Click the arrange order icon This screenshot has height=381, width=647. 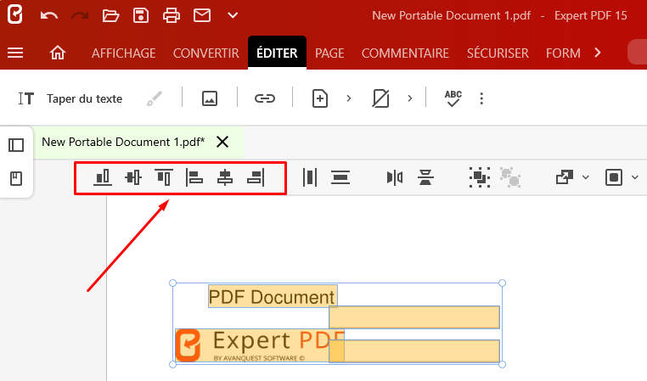coord(565,177)
